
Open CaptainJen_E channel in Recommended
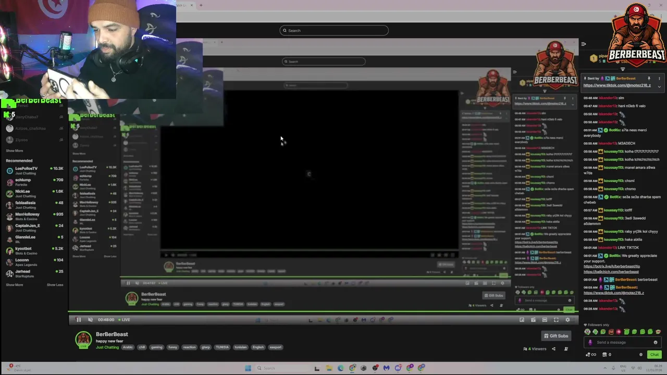34,228
